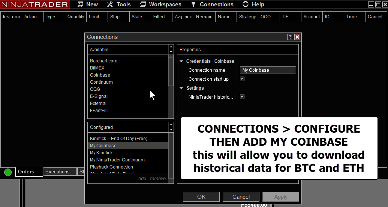Sort by Filled column header
This screenshot has height=207, width=388.
[x=162, y=16]
